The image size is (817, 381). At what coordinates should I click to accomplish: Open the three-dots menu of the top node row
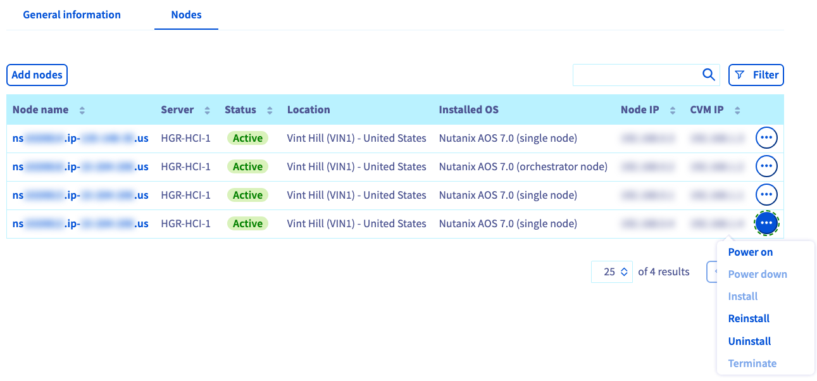(766, 137)
